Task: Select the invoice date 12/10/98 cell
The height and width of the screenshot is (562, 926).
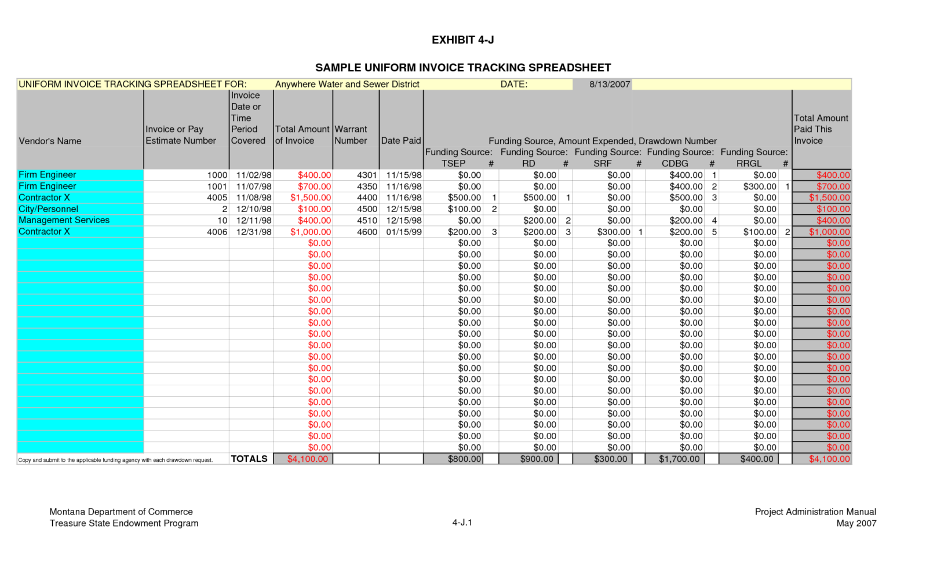Action: point(251,209)
